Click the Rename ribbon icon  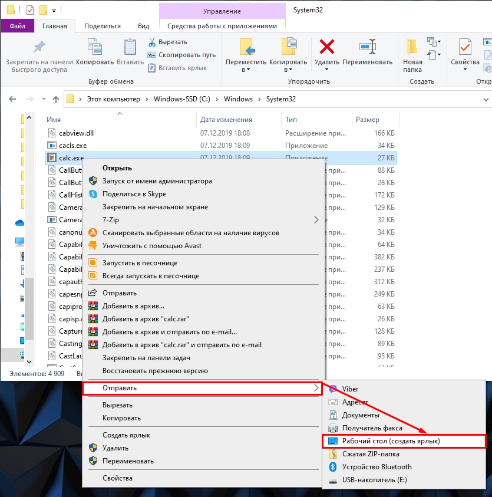[366, 48]
